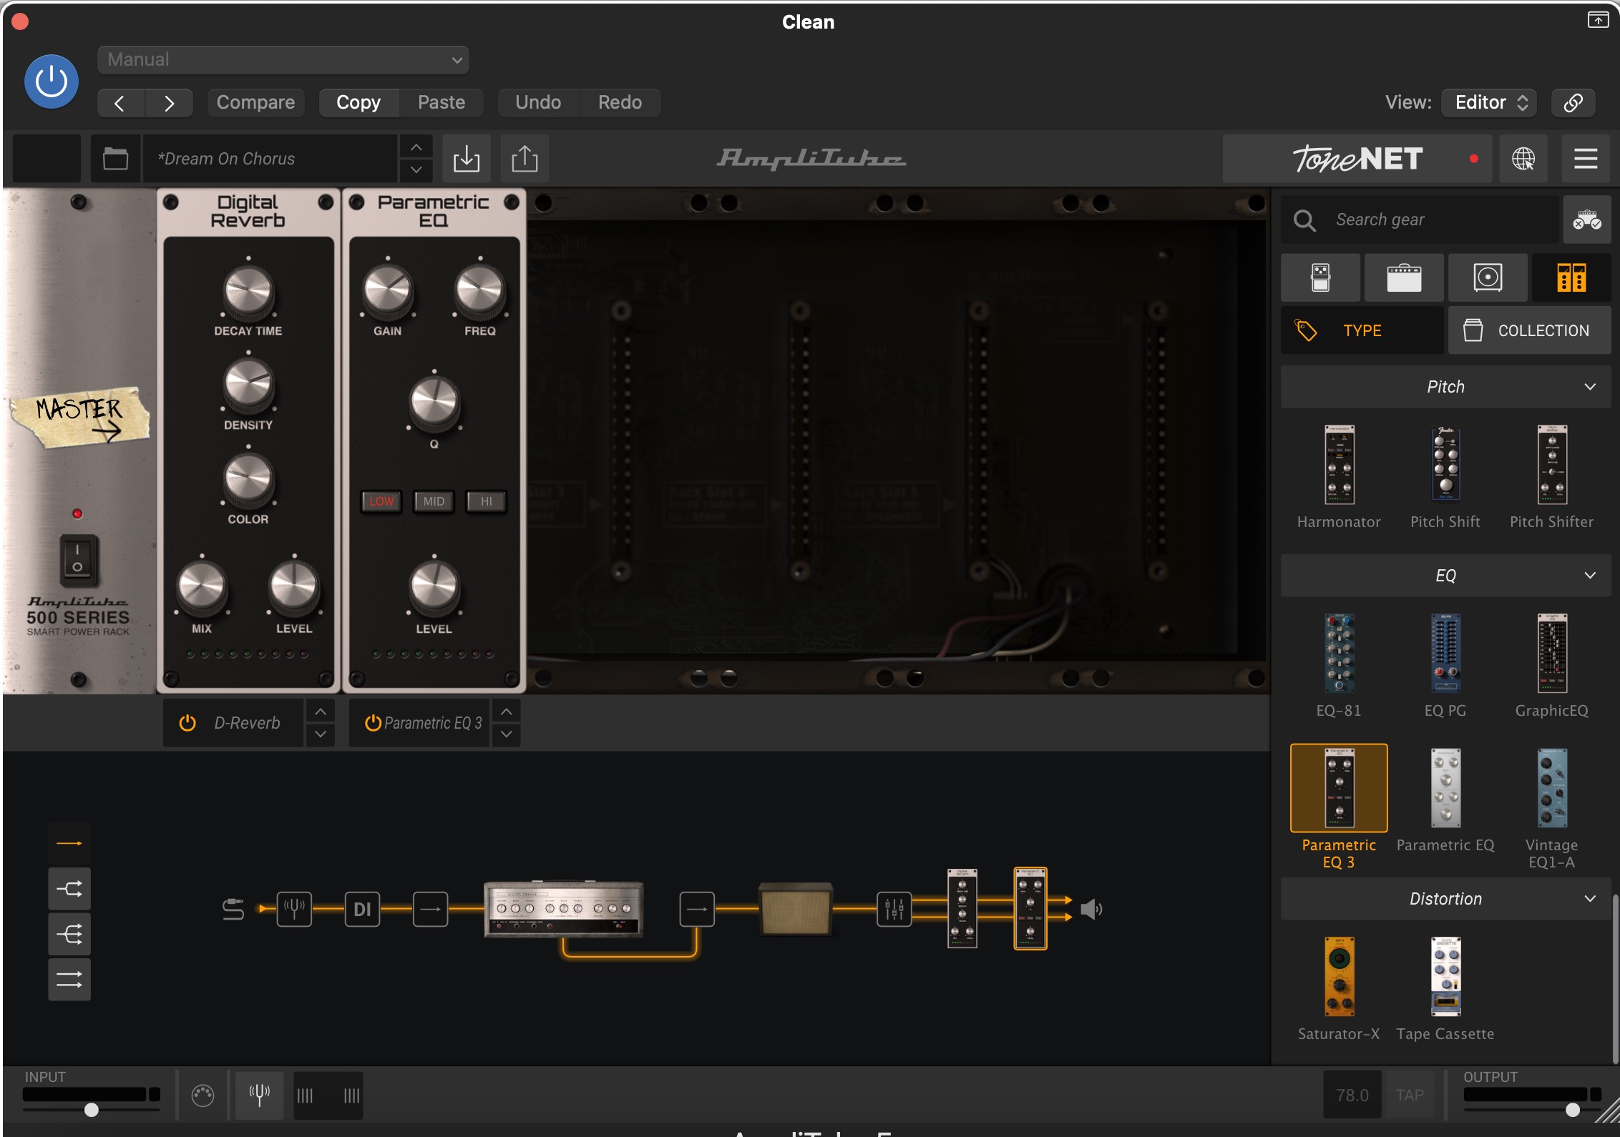1620x1137 pixels.
Task: Open the View Editor dropdown
Action: click(x=1490, y=102)
